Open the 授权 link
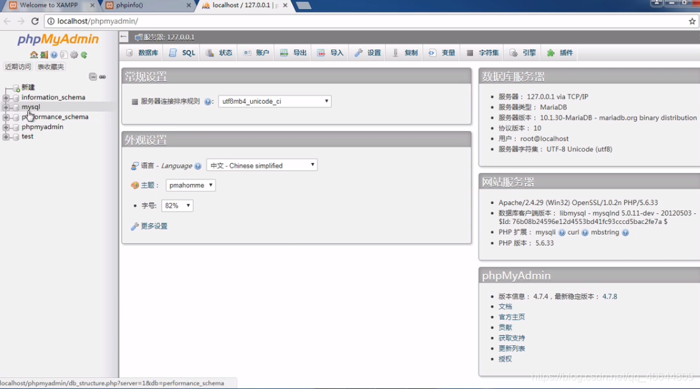Image resolution: width=700 pixels, height=389 pixels. click(x=505, y=359)
